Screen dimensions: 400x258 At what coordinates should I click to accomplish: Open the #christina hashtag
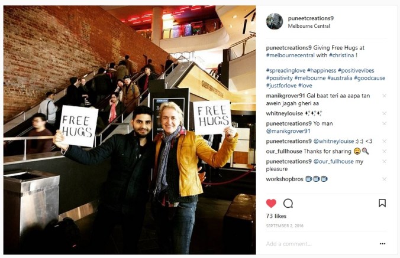[x=341, y=55]
